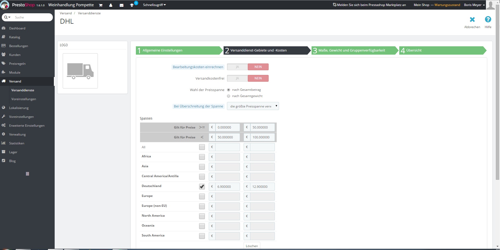Click the second range upper bound 100.000000 field
The image size is (500, 250).
pos(262,137)
